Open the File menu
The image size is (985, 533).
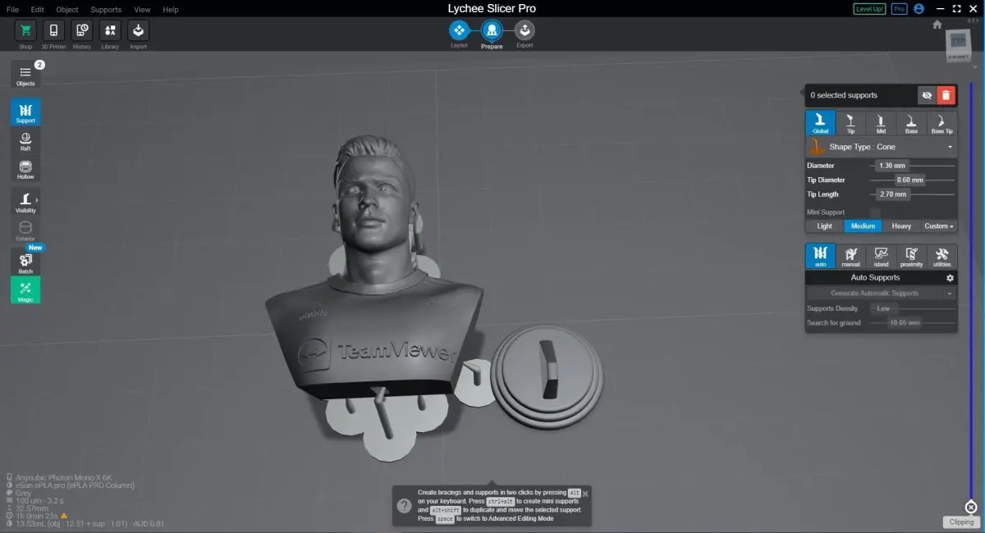[12, 10]
